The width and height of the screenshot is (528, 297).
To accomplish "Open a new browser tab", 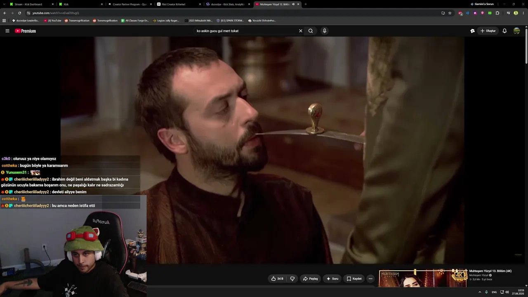I will point(306,4).
